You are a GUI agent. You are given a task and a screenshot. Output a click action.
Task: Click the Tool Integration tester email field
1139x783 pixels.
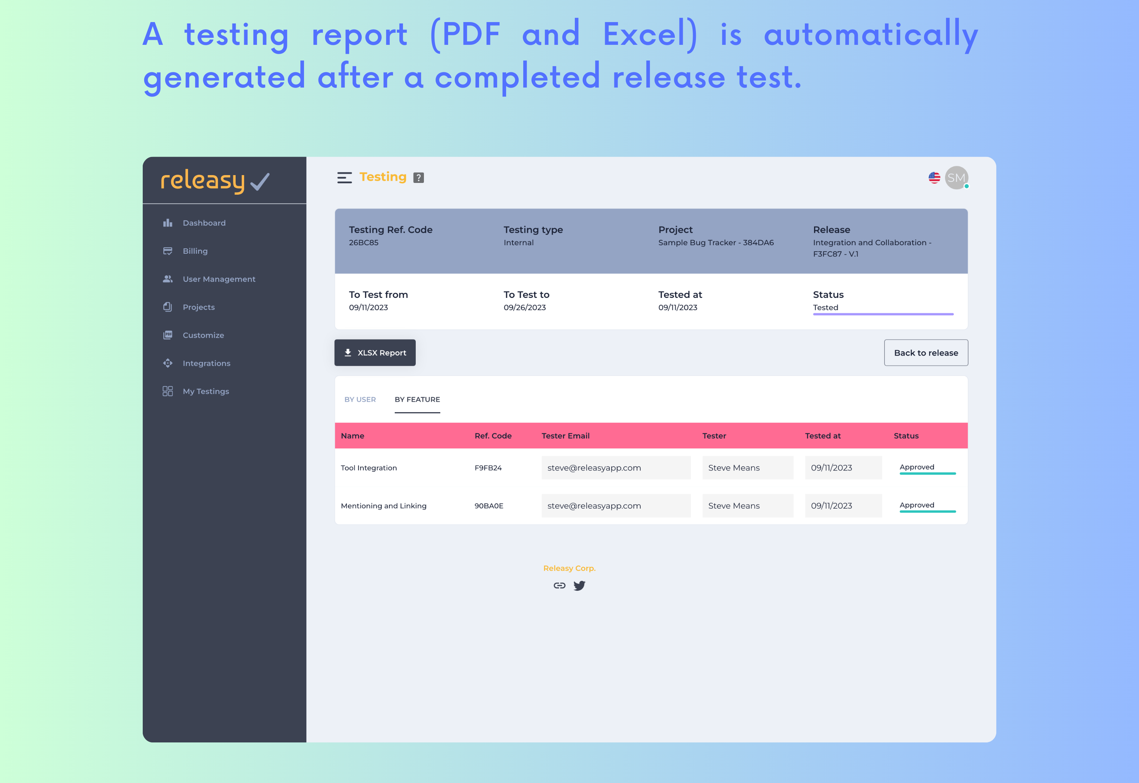pos(616,468)
